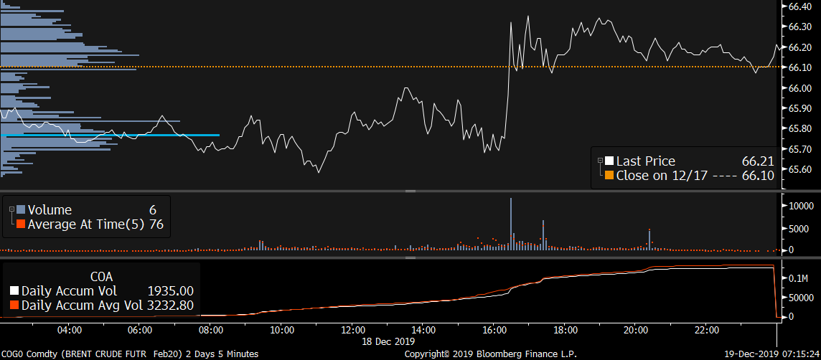
Task: Click the 06:00 time axis label
Action: (140, 330)
